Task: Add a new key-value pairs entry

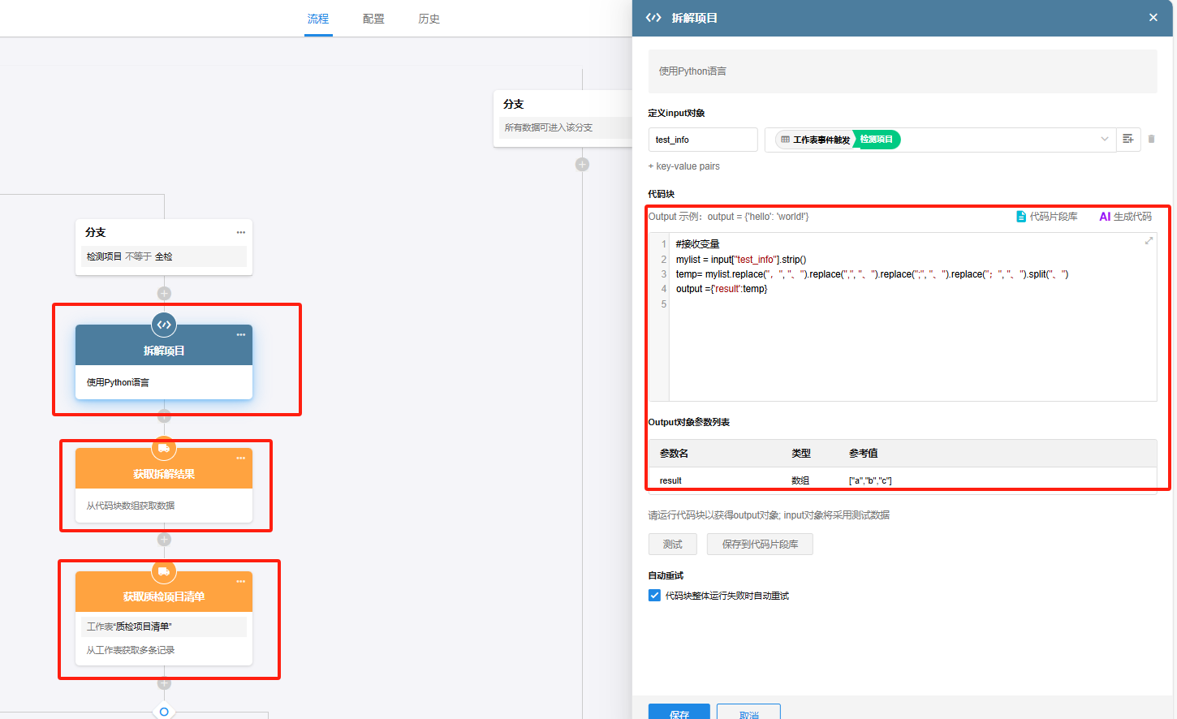Action: (x=683, y=166)
